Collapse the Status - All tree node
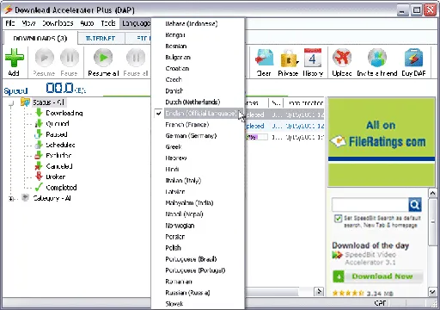 click(x=11, y=103)
